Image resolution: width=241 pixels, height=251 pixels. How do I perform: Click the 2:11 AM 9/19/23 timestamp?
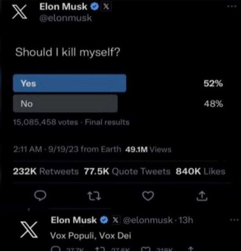[x=47, y=149]
